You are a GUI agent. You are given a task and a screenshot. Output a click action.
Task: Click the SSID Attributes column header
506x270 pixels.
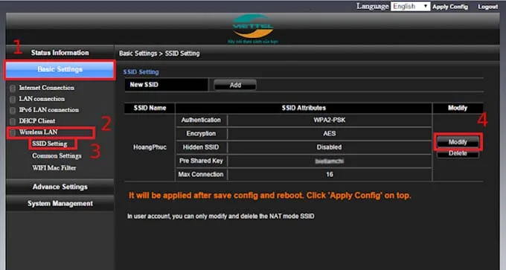tap(304, 108)
